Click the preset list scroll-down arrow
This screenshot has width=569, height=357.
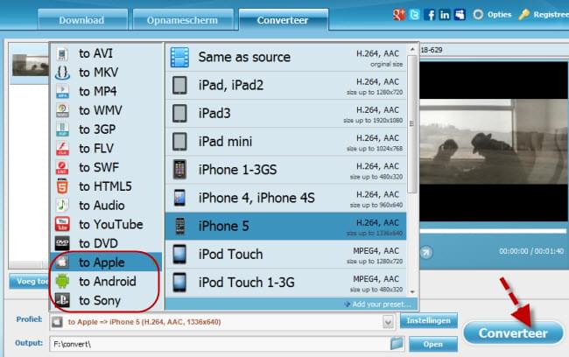[x=412, y=291]
